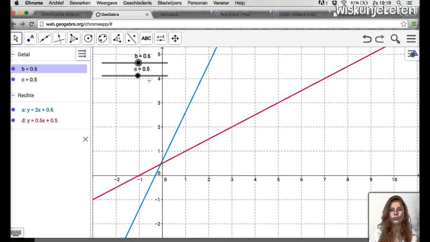This screenshot has width=430, height=242.
Task: Open the virtual keyboard icon
Action: point(17,233)
